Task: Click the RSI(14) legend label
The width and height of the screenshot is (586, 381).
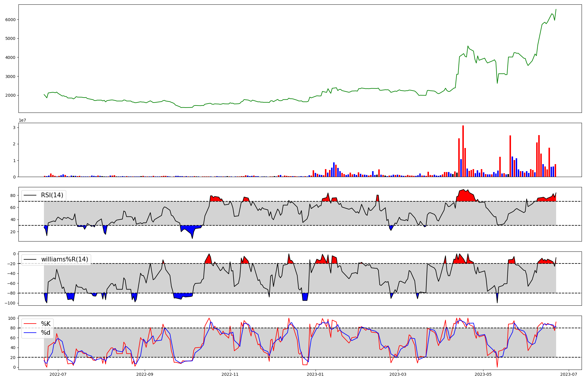Action: [x=52, y=195]
